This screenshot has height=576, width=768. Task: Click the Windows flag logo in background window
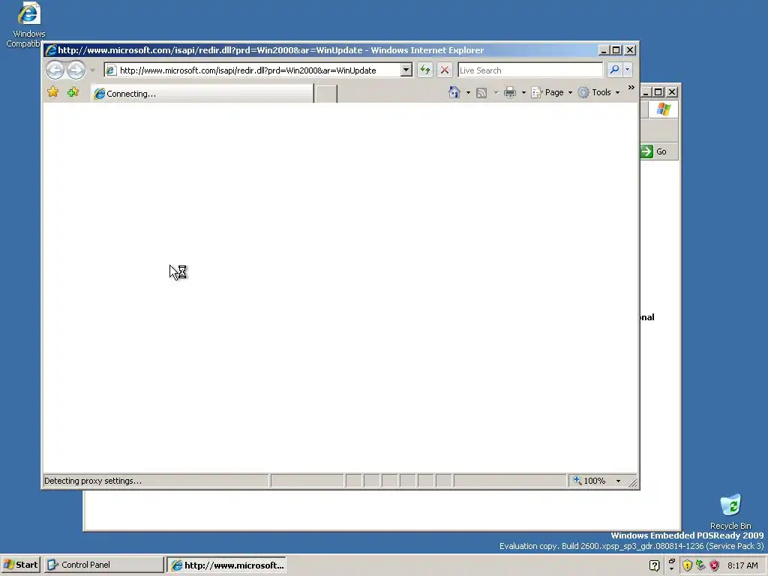coord(664,109)
